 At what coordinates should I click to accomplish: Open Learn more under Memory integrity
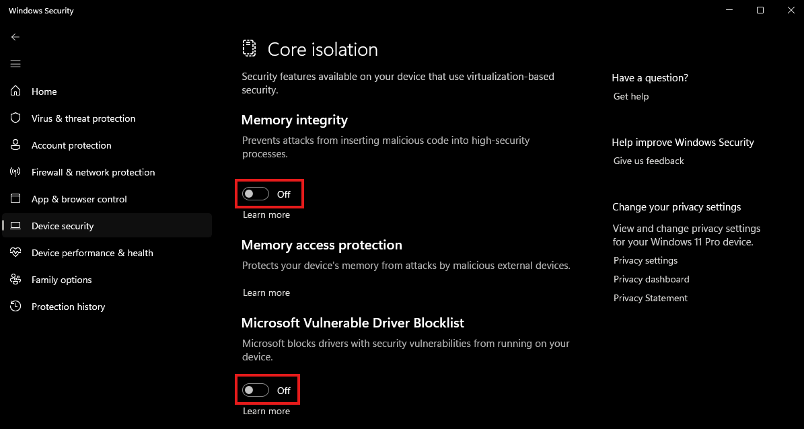[266, 215]
